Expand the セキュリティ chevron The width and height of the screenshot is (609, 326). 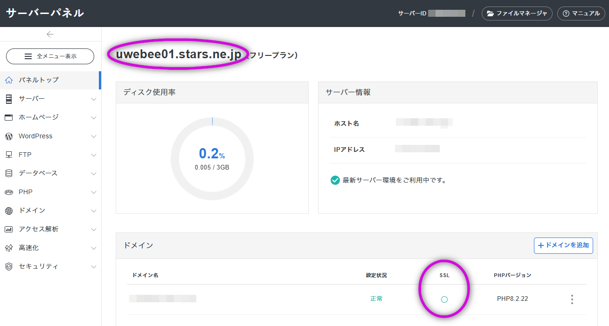point(94,267)
